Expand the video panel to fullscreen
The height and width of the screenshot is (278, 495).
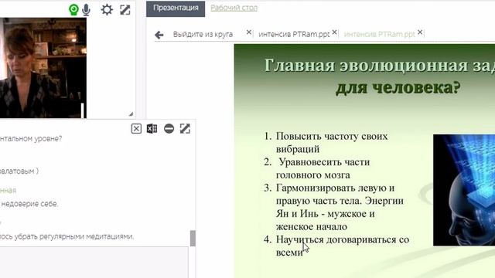click(125, 10)
